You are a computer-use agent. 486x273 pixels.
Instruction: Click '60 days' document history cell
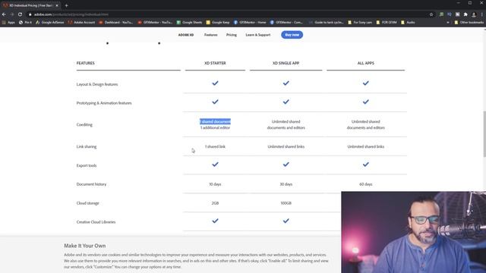pyautogui.click(x=366, y=184)
